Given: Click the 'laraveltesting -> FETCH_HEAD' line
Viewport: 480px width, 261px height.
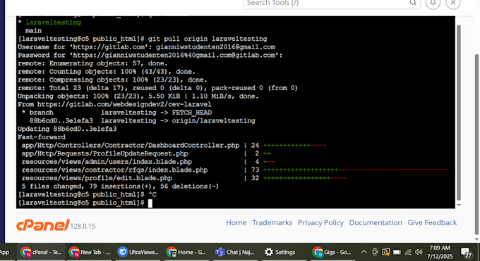Looking at the screenshot, I should click(x=116, y=113).
